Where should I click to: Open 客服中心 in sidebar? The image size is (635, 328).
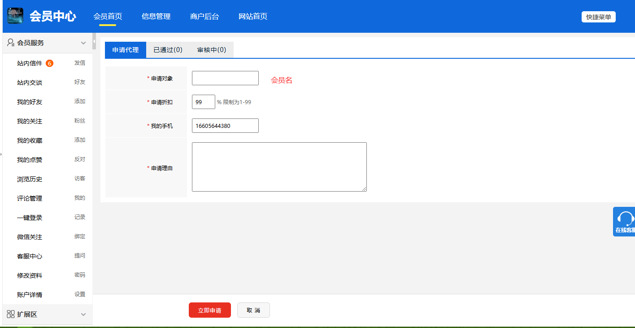[x=30, y=256]
